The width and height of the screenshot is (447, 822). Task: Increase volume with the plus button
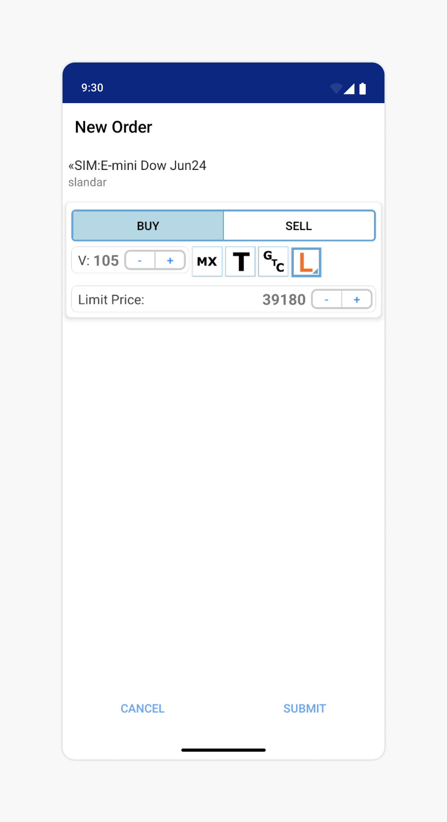pos(170,261)
